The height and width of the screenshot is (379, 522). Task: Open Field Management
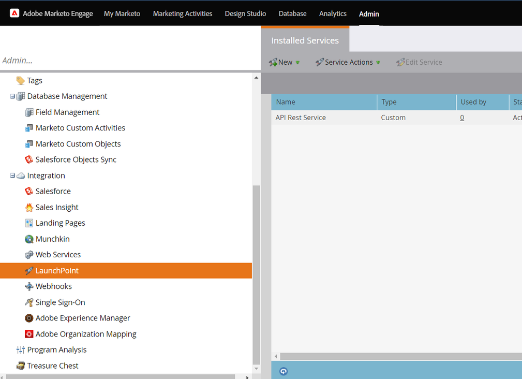[x=67, y=112]
